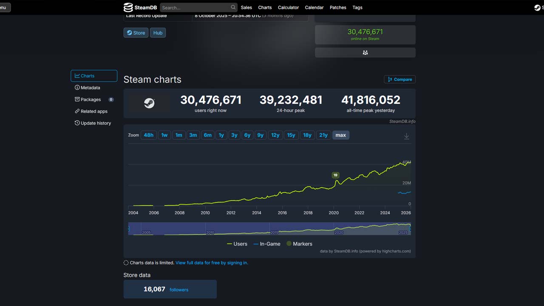This screenshot has height=306, width=544.
Task: Click marker 10 on the chart
Action: [335, 175]
